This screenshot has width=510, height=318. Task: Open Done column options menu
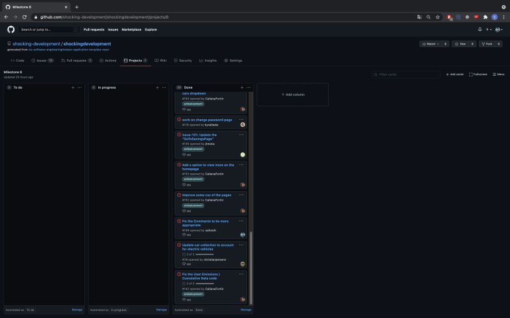249,87
